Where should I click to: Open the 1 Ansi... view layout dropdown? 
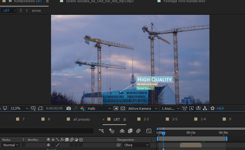(170, 109)
